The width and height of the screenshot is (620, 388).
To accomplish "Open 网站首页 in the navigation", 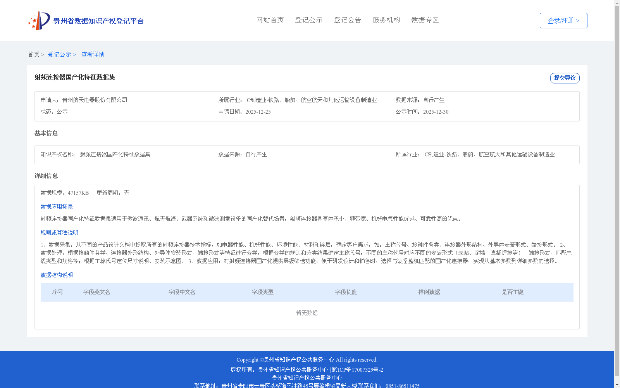I will (270, 20).
